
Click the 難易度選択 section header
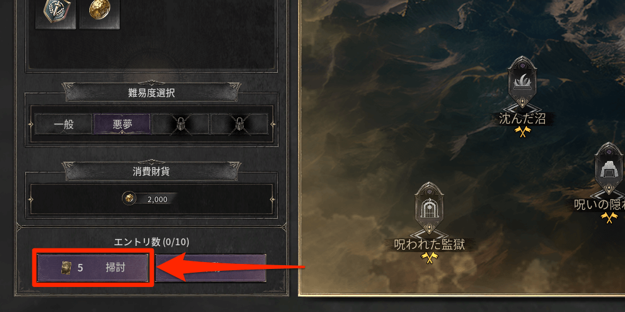151,93
